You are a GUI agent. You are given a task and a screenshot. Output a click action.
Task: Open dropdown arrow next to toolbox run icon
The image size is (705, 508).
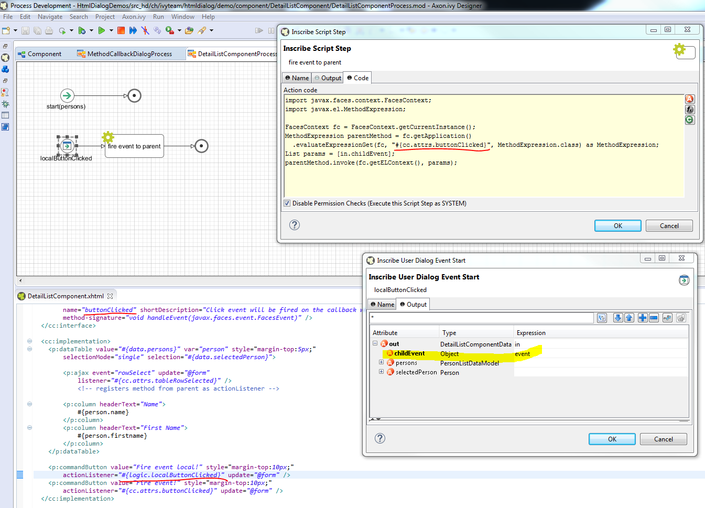[x=179, y=30]
